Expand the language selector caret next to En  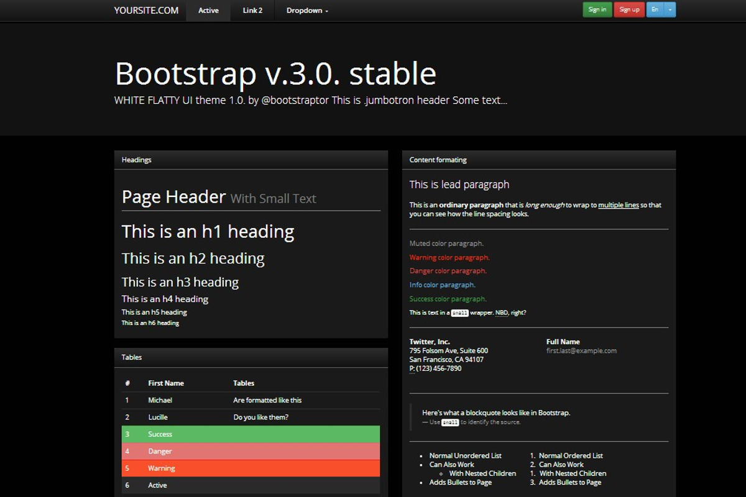[669, 9]
